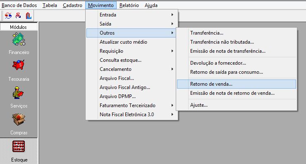Choose Atualizar custo médio

coord(132,42)
